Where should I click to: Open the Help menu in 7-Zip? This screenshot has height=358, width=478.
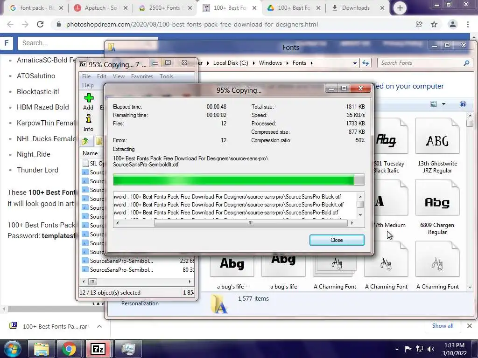tap(88, 85)
